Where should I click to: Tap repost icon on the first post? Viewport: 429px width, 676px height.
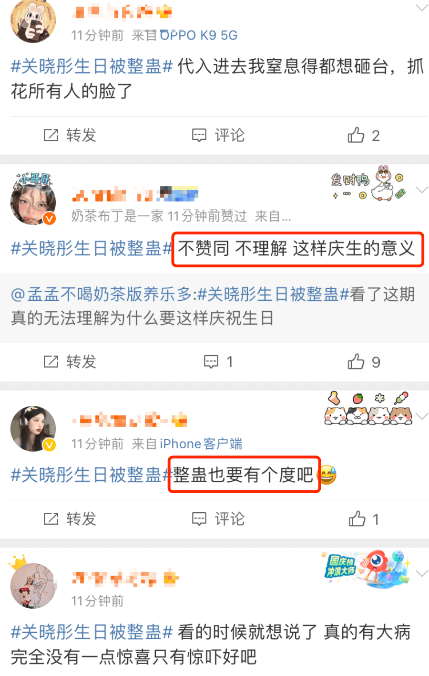pyautogui.click(x=51, y=136)
